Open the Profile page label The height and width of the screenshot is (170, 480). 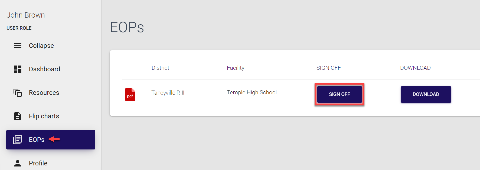pos(38,163)
